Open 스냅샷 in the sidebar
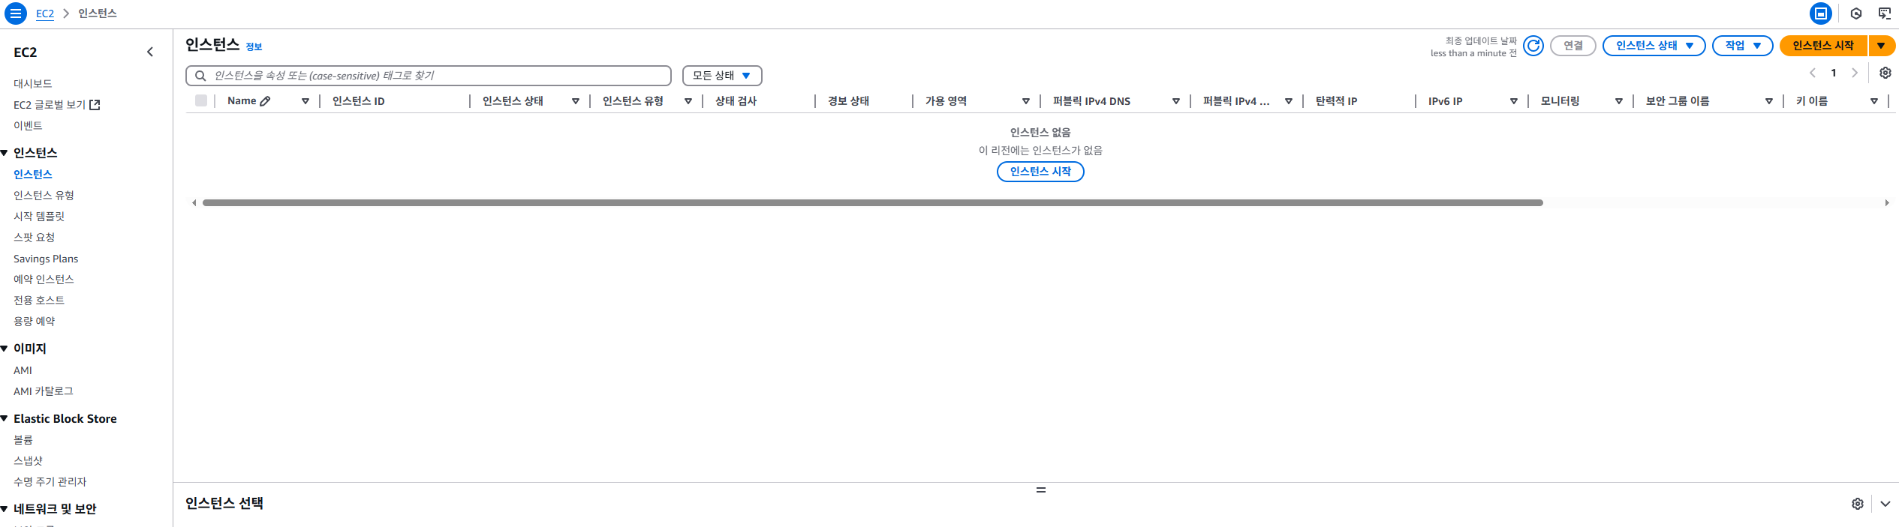 [x=28, y=461]
